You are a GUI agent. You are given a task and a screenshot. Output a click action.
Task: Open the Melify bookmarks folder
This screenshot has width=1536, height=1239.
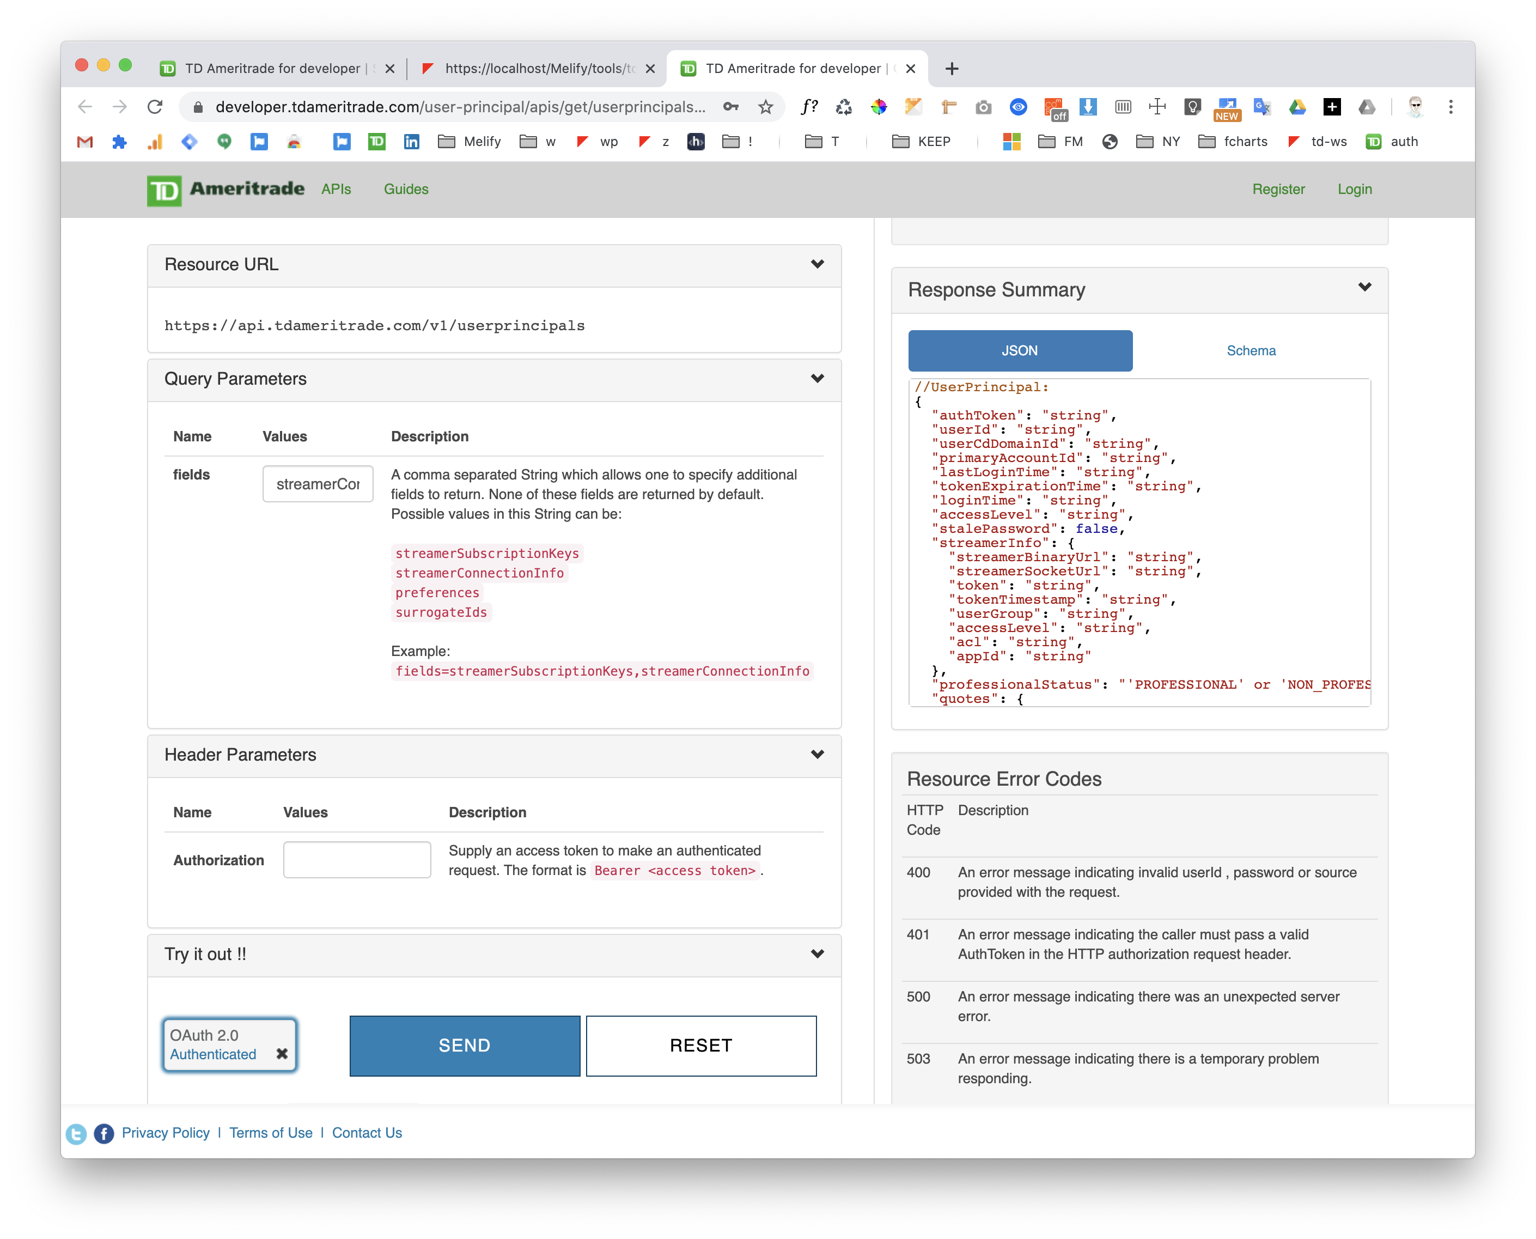470,142
